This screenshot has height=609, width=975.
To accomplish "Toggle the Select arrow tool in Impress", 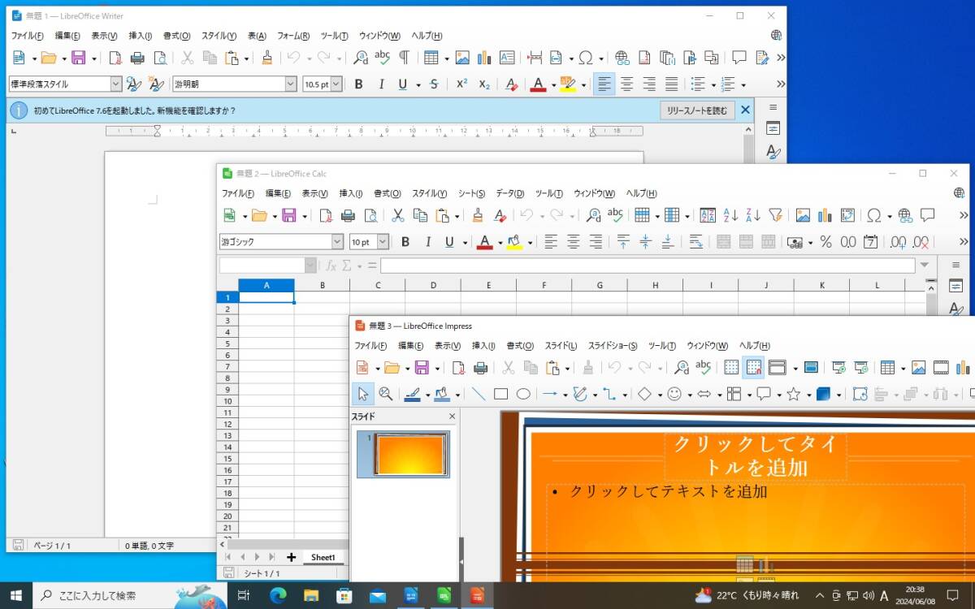I will click(x=362, y=394).
